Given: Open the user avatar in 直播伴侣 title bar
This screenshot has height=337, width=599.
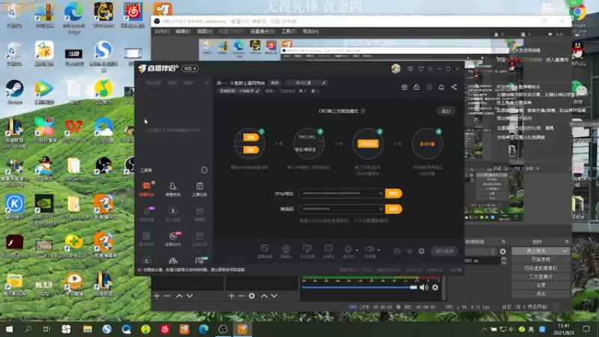Looking at the screenshot, I should [396, 68].
